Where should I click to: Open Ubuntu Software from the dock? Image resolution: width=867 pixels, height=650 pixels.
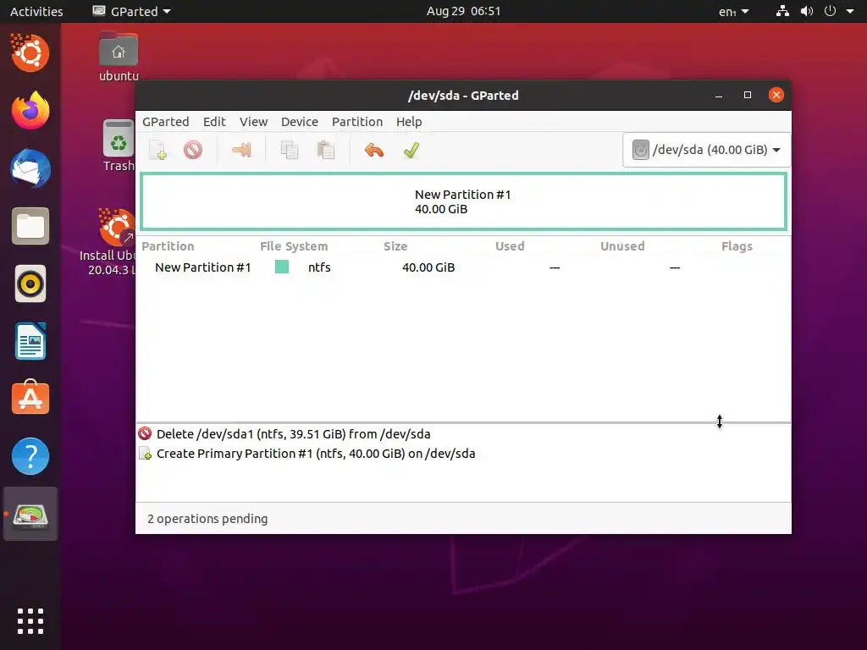coord(30,399)
